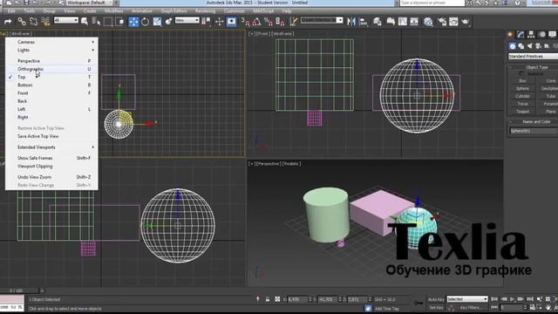Click the Use Pivot Point Center icon

[206, 22]
